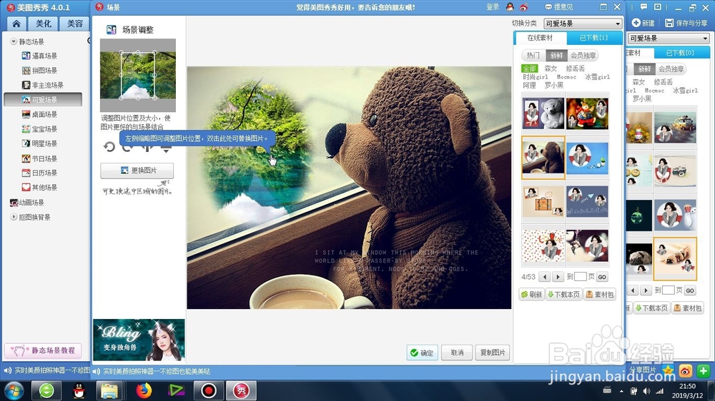
Task: Click the 取消 button
Action: pos(457,352)
